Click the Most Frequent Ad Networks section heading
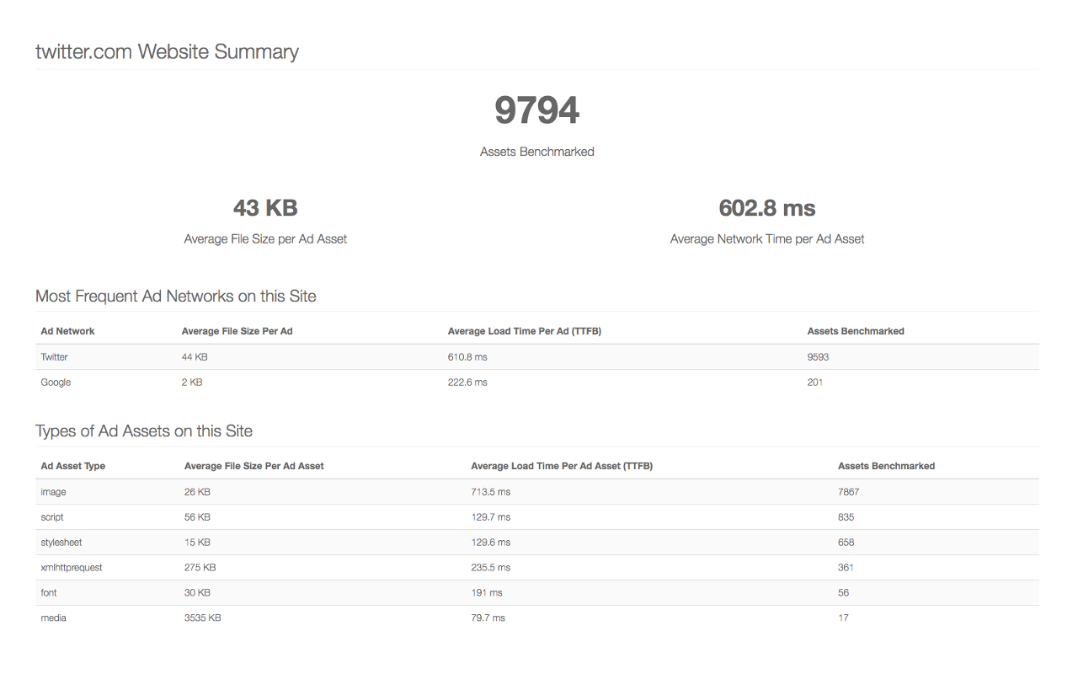The width and height of the screenshot is (1078, 674). 175,297
